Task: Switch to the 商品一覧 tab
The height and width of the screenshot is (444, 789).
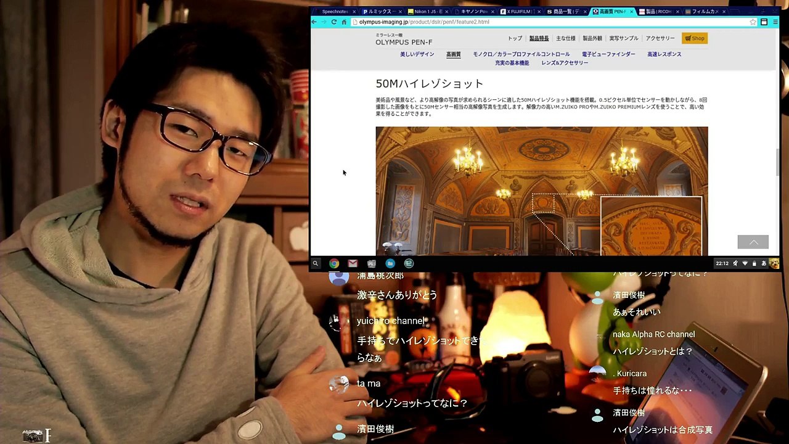Action: coord(566,11)
